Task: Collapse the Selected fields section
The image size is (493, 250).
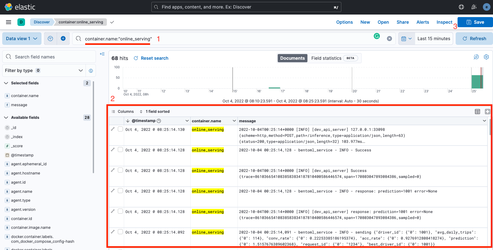Action: (6, 83)
